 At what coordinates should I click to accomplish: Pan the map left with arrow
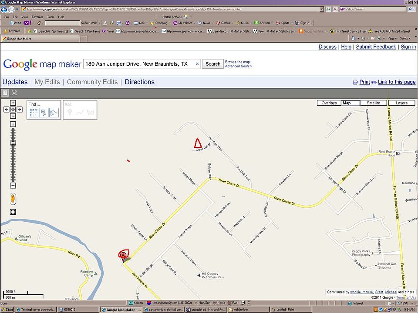[x=7, y=110]
